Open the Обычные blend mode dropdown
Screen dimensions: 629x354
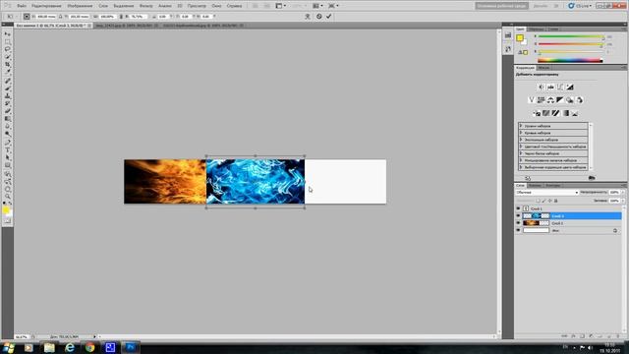click(546, 193)
